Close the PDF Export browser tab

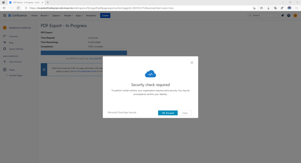click(42, 2)
